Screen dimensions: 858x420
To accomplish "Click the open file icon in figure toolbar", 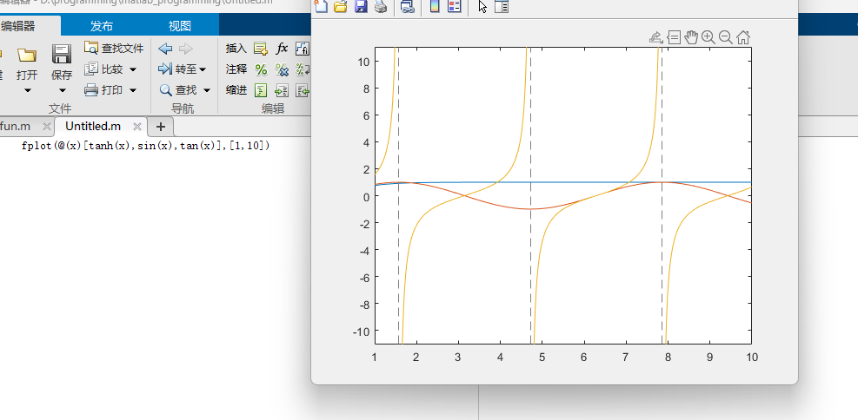I will point(341,7).
